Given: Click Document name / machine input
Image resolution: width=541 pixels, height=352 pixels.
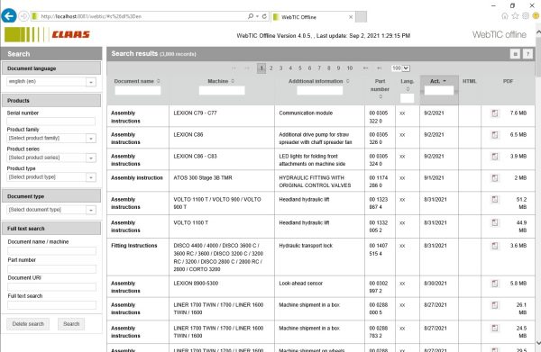Looking at the screenshot, I should 51,251.
